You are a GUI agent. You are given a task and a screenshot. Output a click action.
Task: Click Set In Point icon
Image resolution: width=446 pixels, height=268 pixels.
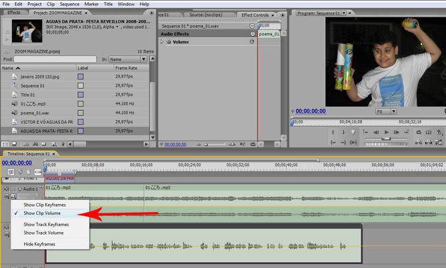334,133
